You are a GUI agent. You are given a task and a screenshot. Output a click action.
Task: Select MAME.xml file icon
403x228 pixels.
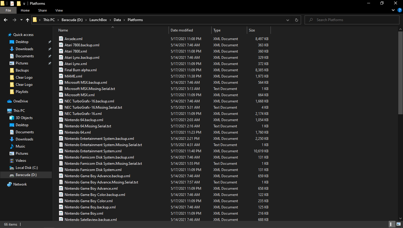click(61, 76)
